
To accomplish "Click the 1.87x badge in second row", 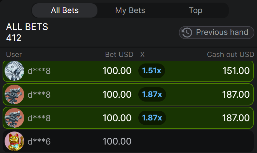I will tap(152, 94).
